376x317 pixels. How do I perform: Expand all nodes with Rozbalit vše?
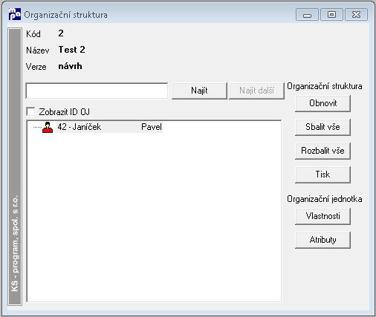click(x=322, y=151)
